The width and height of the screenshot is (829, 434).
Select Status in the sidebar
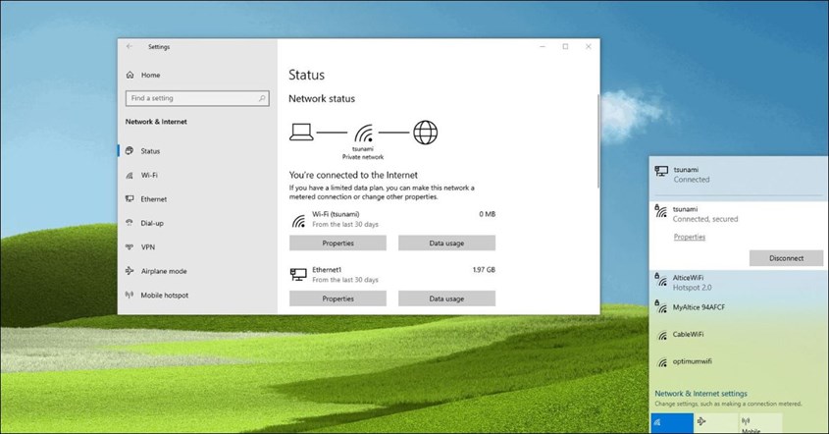(x=197, y=151)
